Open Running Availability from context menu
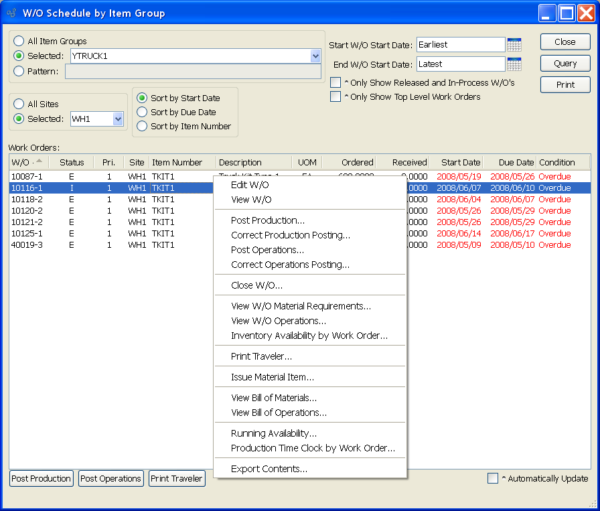The width and height of the screenshot is (600, 511). point(273,433)
